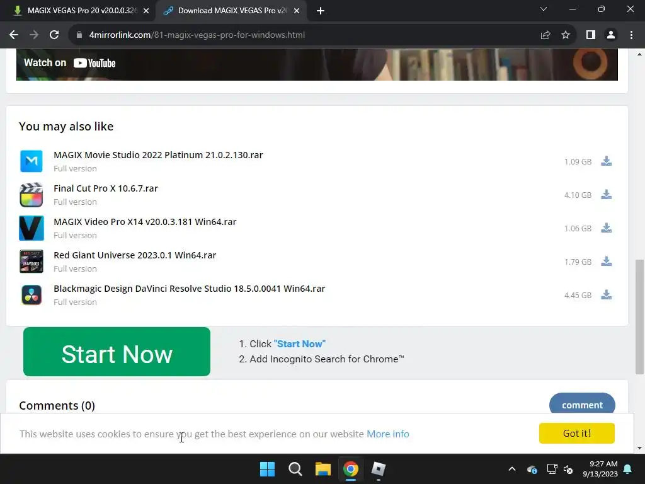This screenshot has width=645, height=484.
Task: Share this page from address bar
Action: [x=545, y=35]
